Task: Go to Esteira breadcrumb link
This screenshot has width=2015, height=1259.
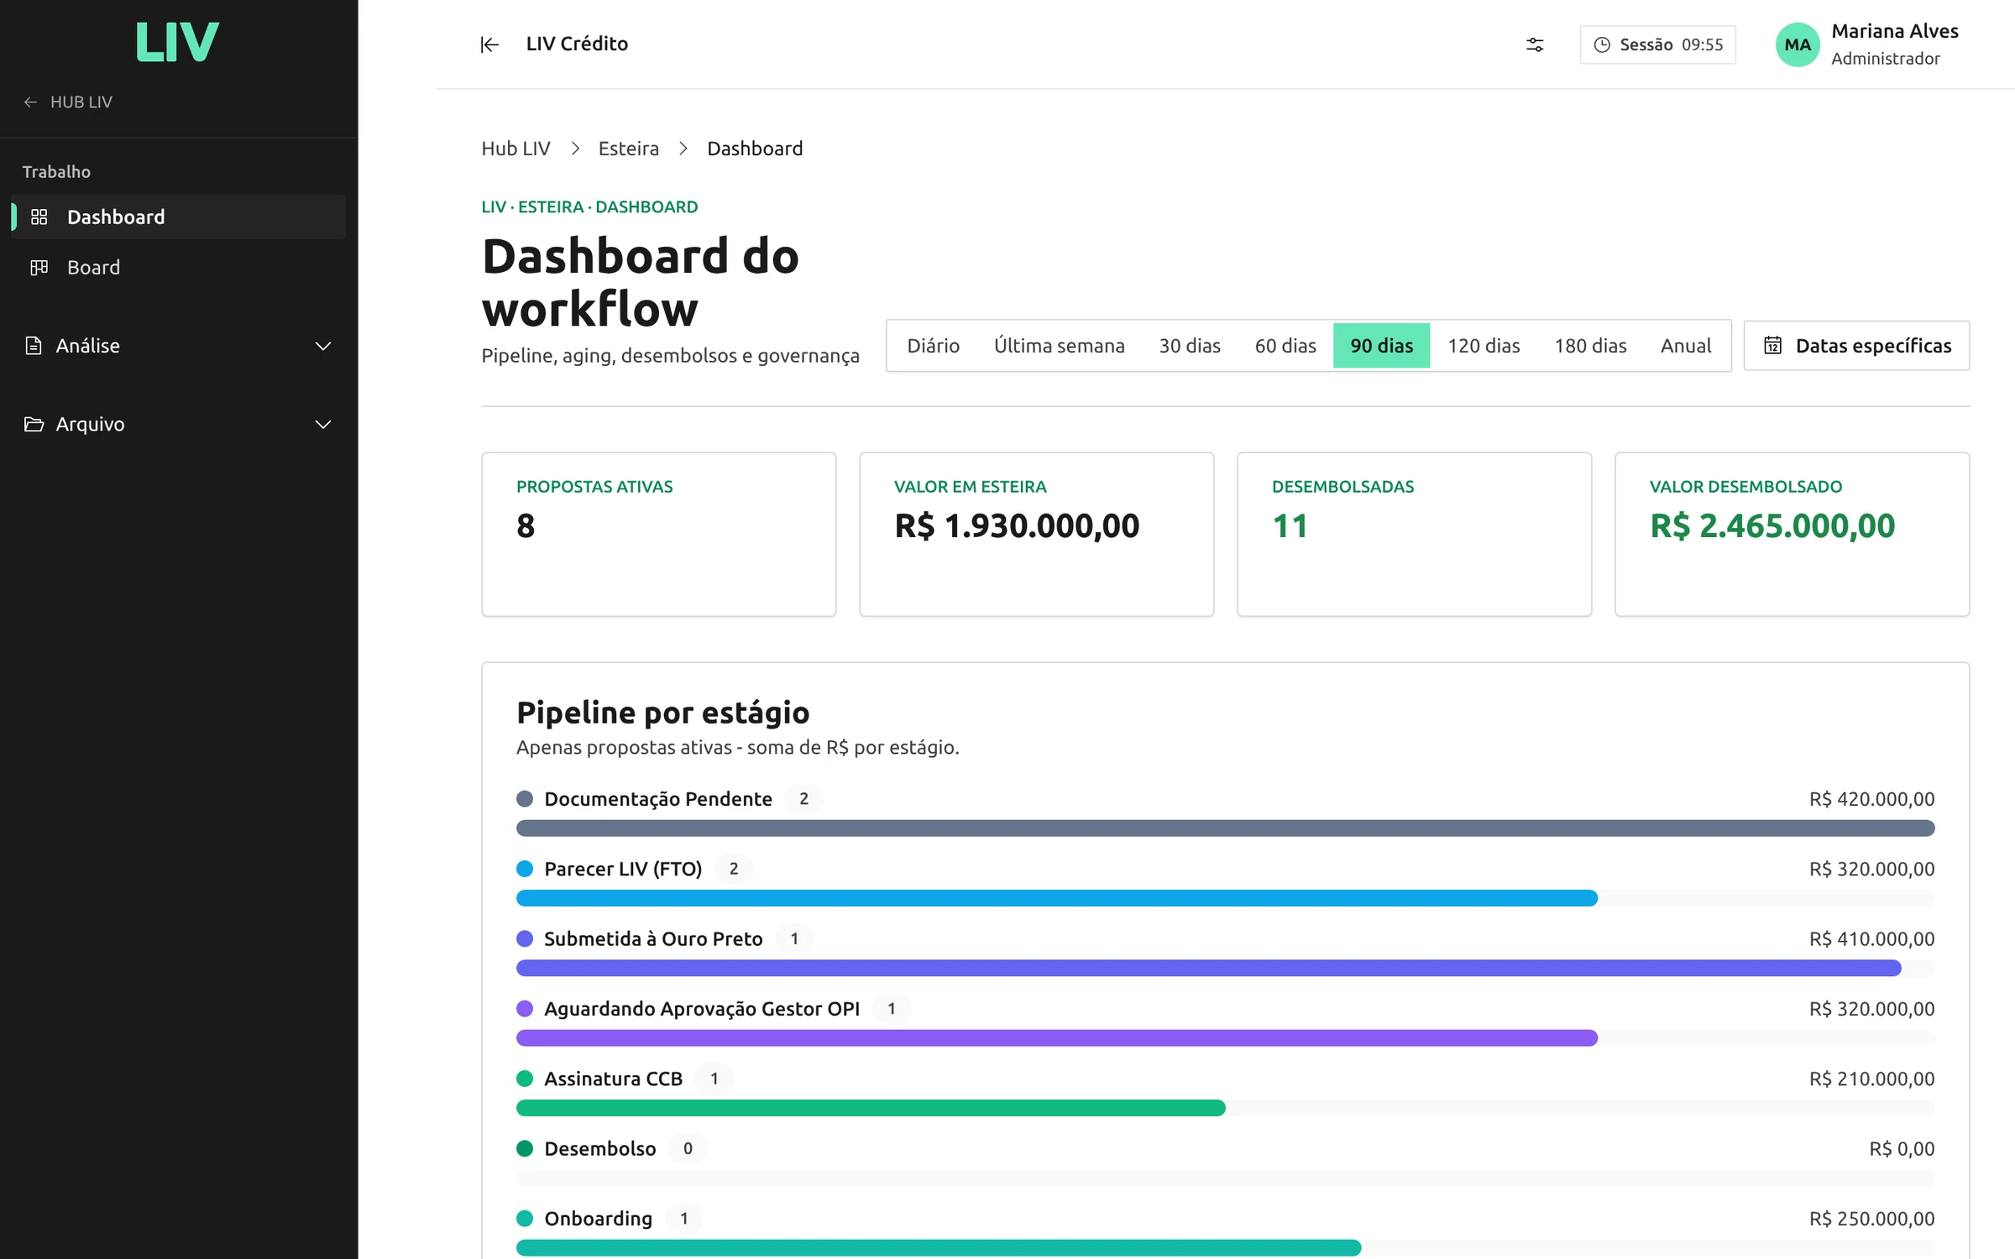Action: (x=628, y=149)
